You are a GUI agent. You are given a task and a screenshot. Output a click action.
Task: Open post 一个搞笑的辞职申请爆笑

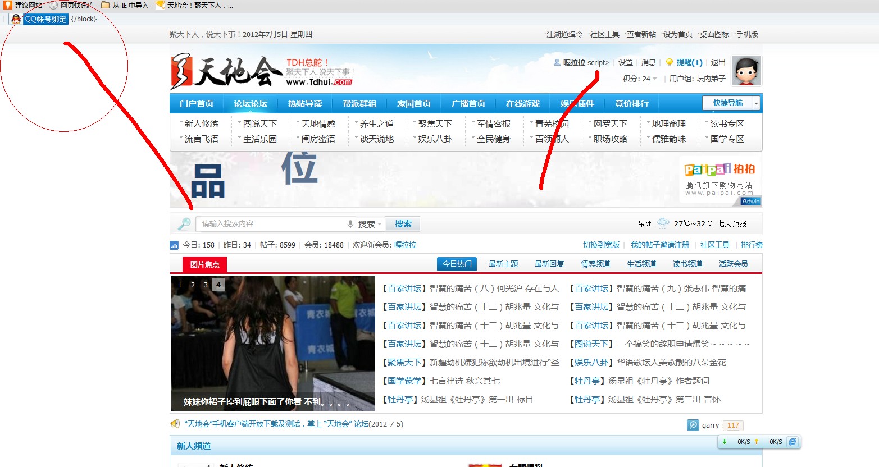[683, 344]
